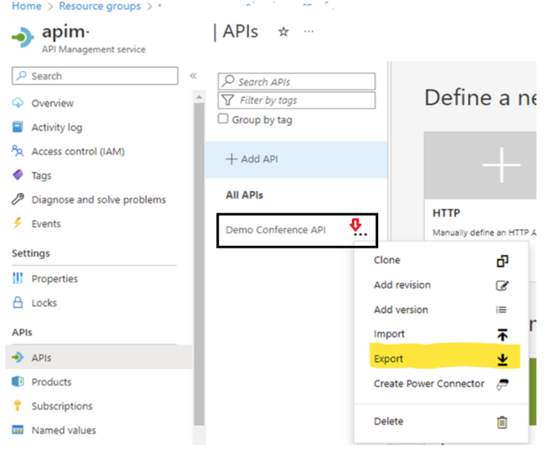Click the Power Connector icon
Viewport: 552px width, 456px height.
point(502,384)
